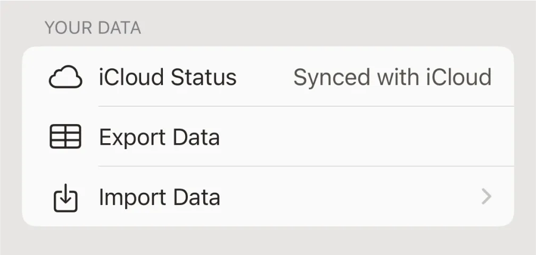Open the Import Data label

[x=159, y=198]
